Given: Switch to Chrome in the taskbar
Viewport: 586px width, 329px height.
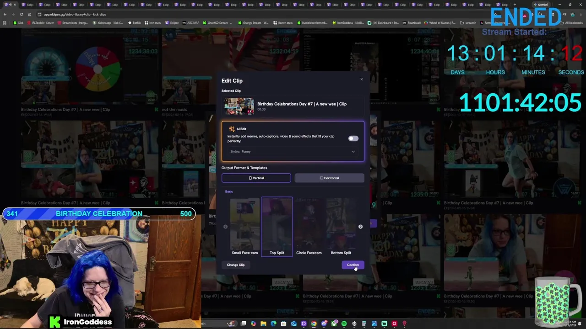Looking at the screenshot, I should 314,324.
